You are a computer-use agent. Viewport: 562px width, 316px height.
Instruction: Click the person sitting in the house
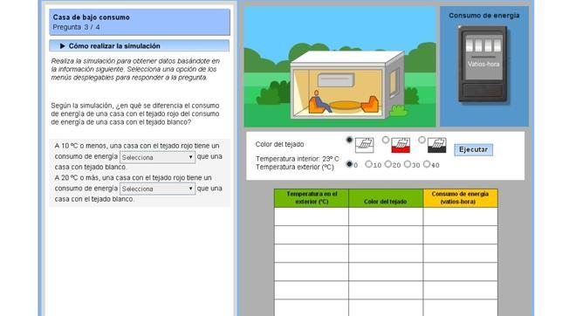coord(320,101)
